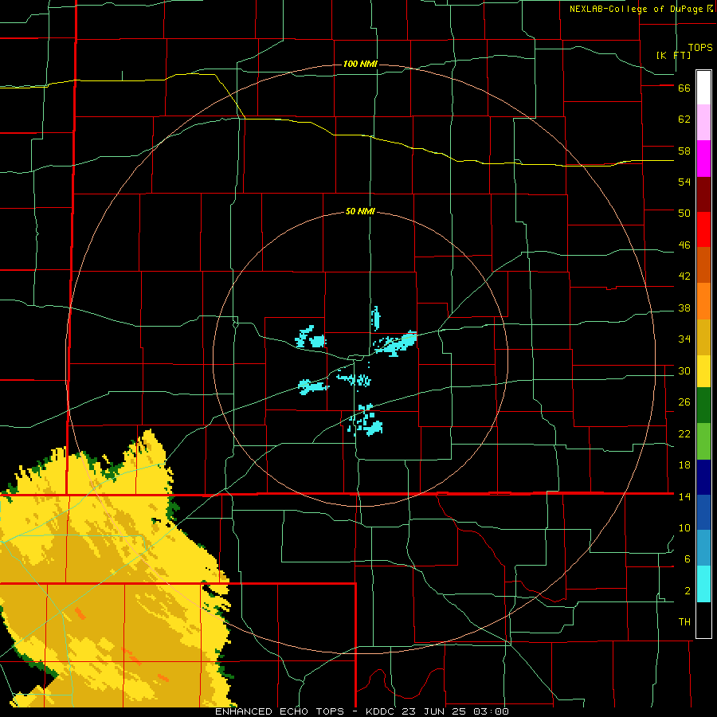This screenshot has height=717, width=717.
Task: Click the legend value 46
Action: tap(684, 245)
